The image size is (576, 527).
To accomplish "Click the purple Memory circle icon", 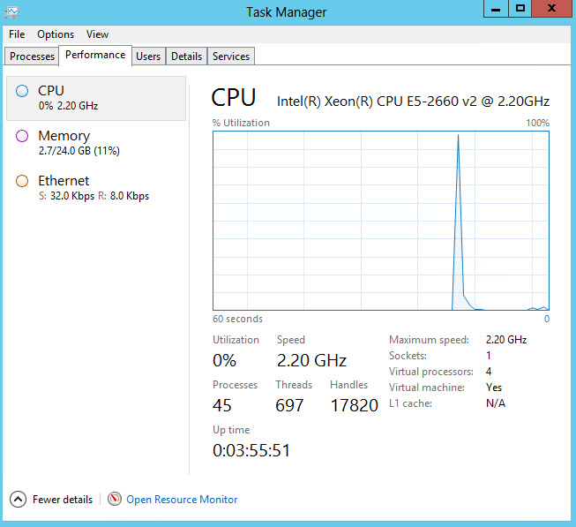I will tap(22, 136).
